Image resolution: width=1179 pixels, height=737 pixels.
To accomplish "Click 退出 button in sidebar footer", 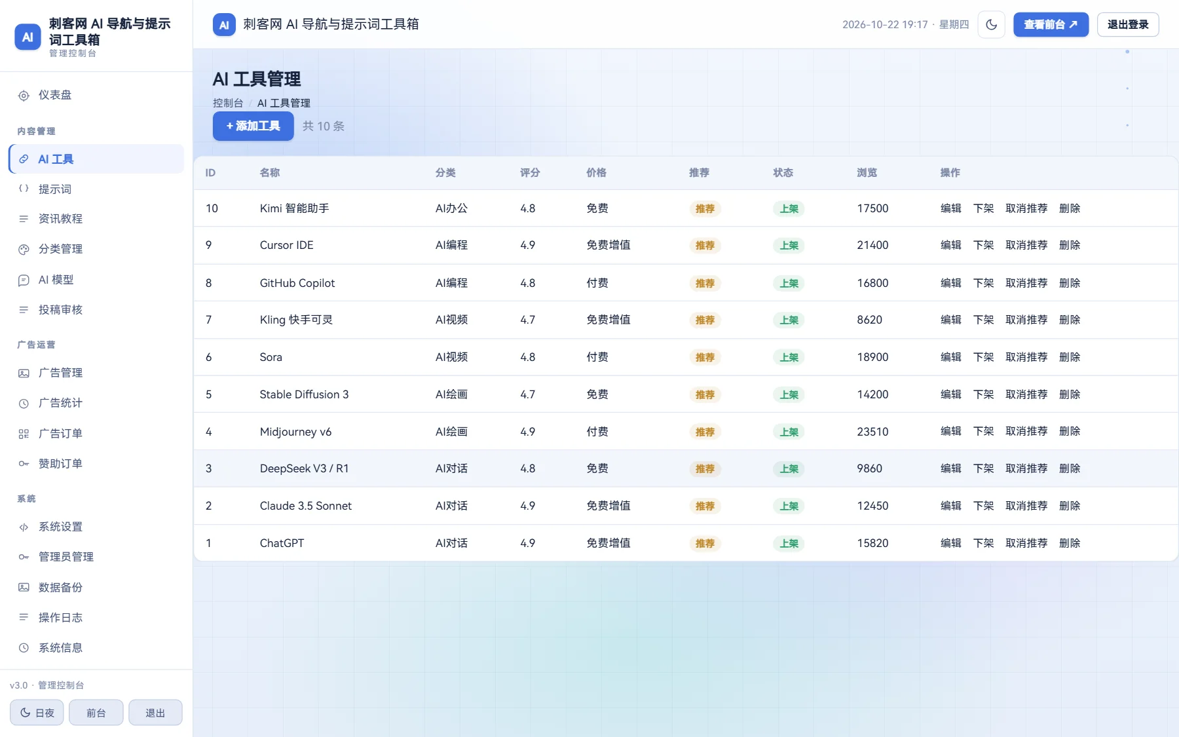I will point(155,713).
